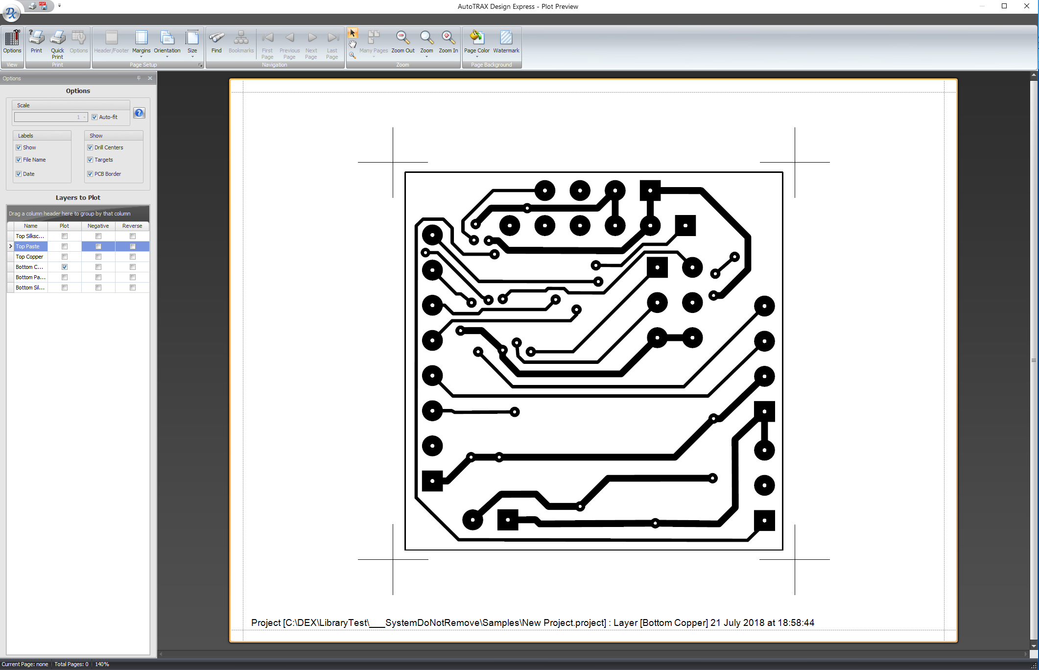The height and width of the screenshot is (670, 1039).
Task: Toggle the Drill Centers checkbox
Action: coord(90,147)
